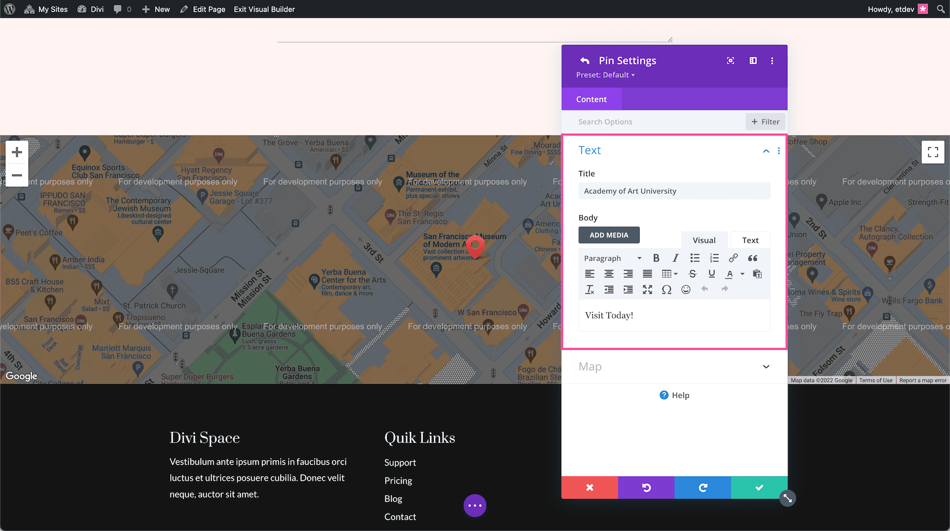Click the green checkmark to save Pin Settings
The width and height of the screenshot is (950, 531).
coord(759,487)
